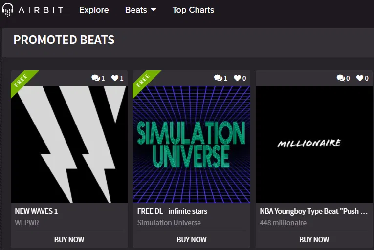The image size is (374, 250).
Task: Click the MILLIONAIRE cover artwork
Action: [x=314, y=145]
